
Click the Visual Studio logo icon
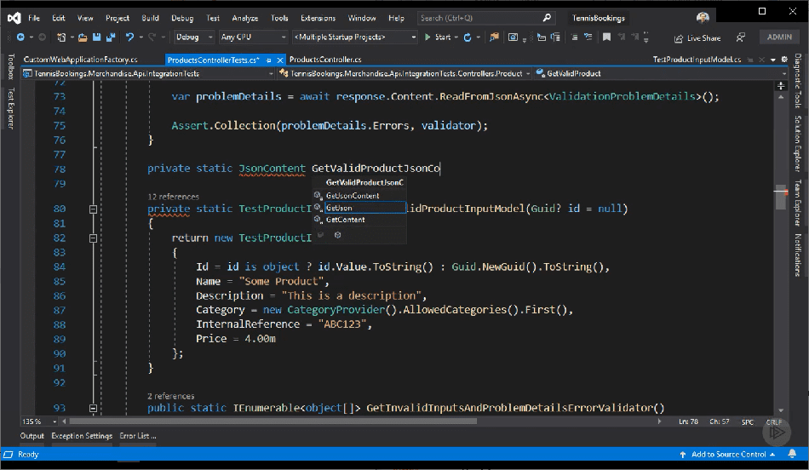click(14, 18)
